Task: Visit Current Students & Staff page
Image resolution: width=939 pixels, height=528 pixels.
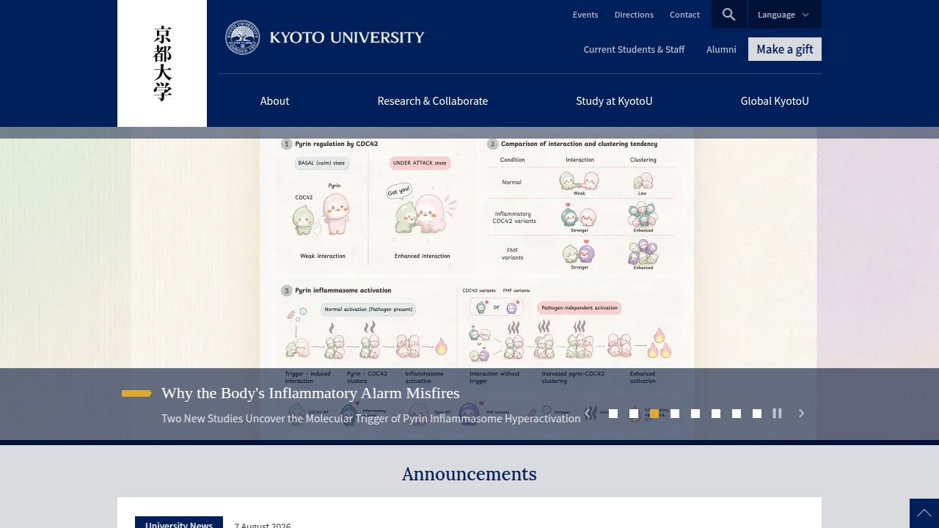Action: [634, 49]
